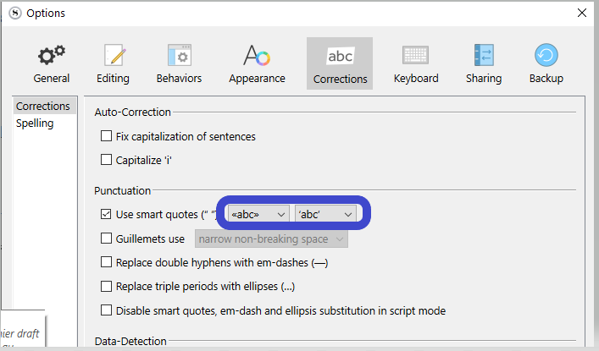Image resolution: width=599 pixels, height=351 pixels.
Task: Enable Replace triple periods with ellipses
Action: click(107, 286)
